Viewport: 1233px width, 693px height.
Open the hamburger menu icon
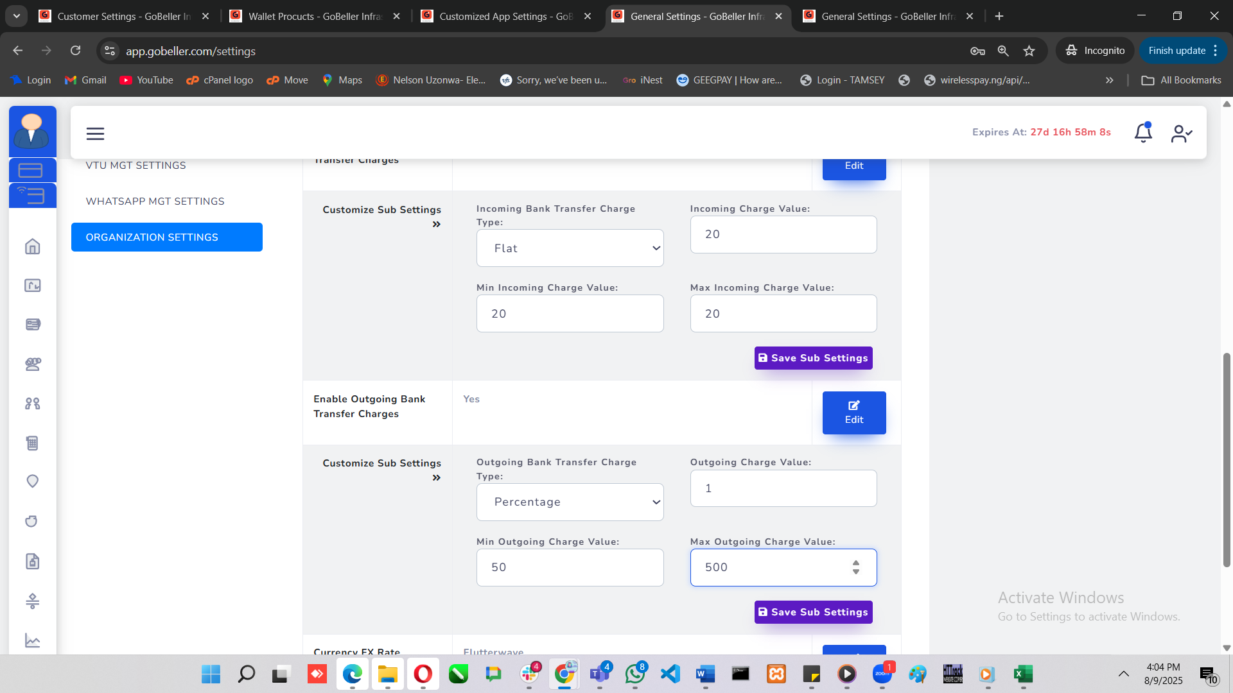[95, 133]
